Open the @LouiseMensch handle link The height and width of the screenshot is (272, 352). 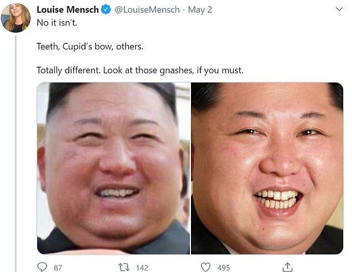click(x=147, y=9)
